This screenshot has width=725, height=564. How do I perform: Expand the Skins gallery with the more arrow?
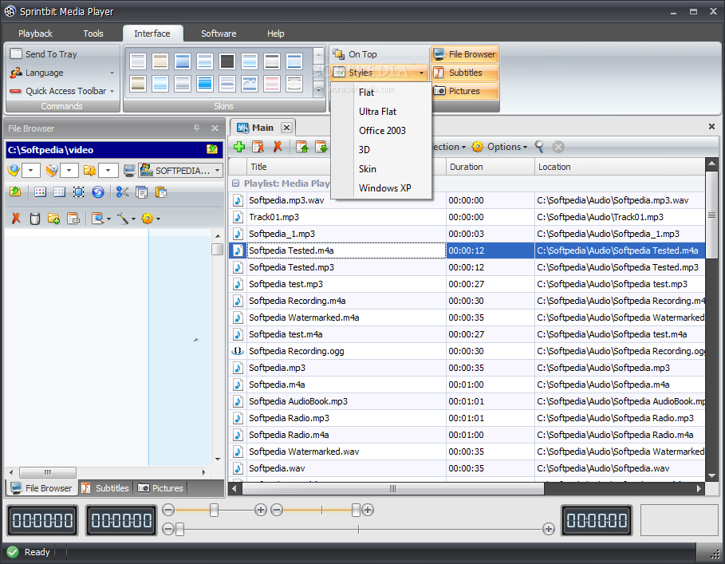click(x=318, y=89)
